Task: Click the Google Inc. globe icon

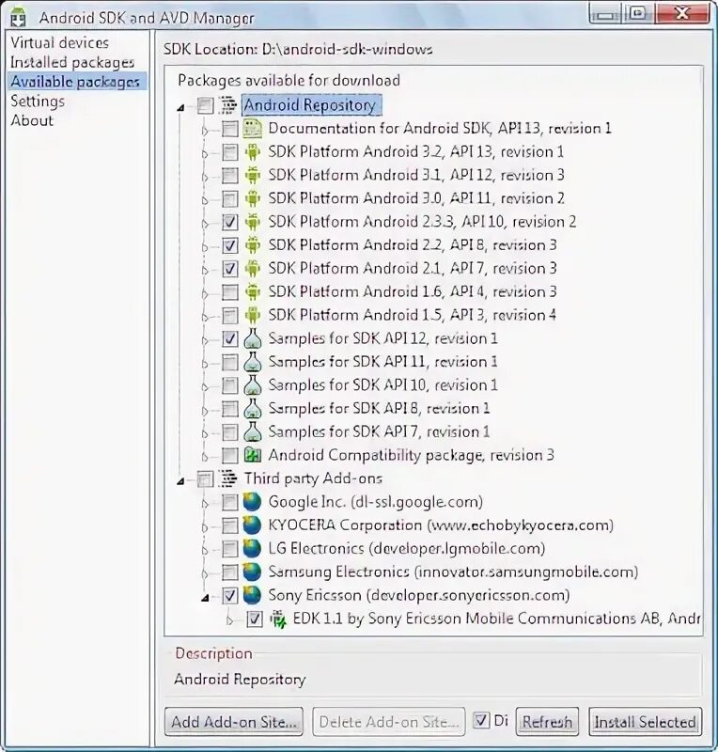Action: pyautogui.click(x=252, y=502)
